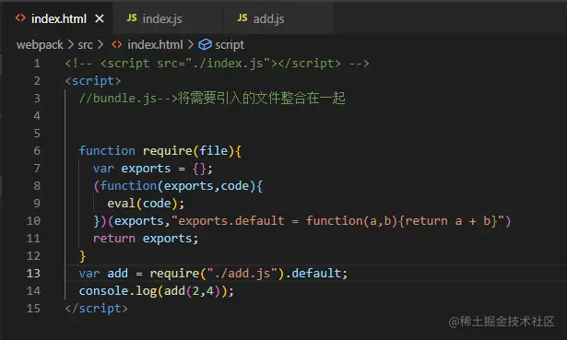Expand the chevron after index.html breadcrumb
The height and width of the screenshot is (340, 567).
(191, 45)
